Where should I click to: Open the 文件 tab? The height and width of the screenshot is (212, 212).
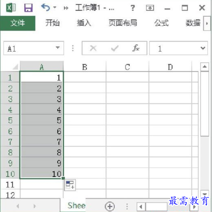18,23
